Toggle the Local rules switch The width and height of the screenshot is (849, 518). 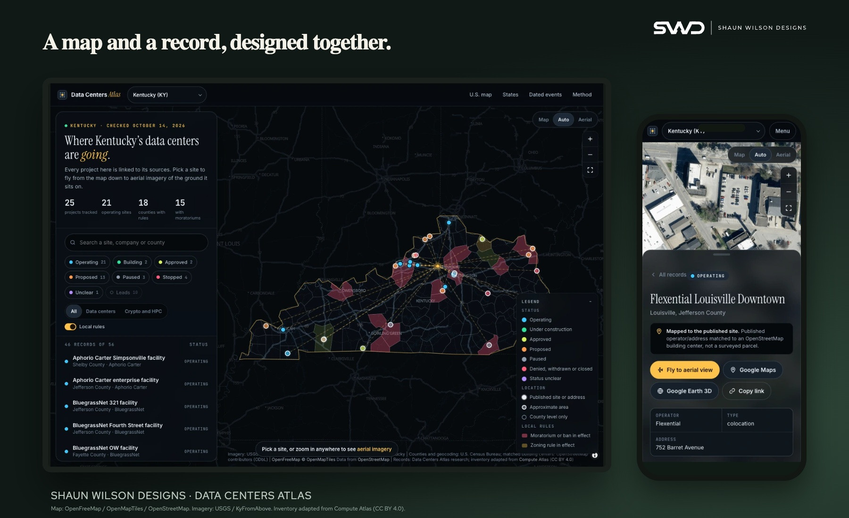70,327
